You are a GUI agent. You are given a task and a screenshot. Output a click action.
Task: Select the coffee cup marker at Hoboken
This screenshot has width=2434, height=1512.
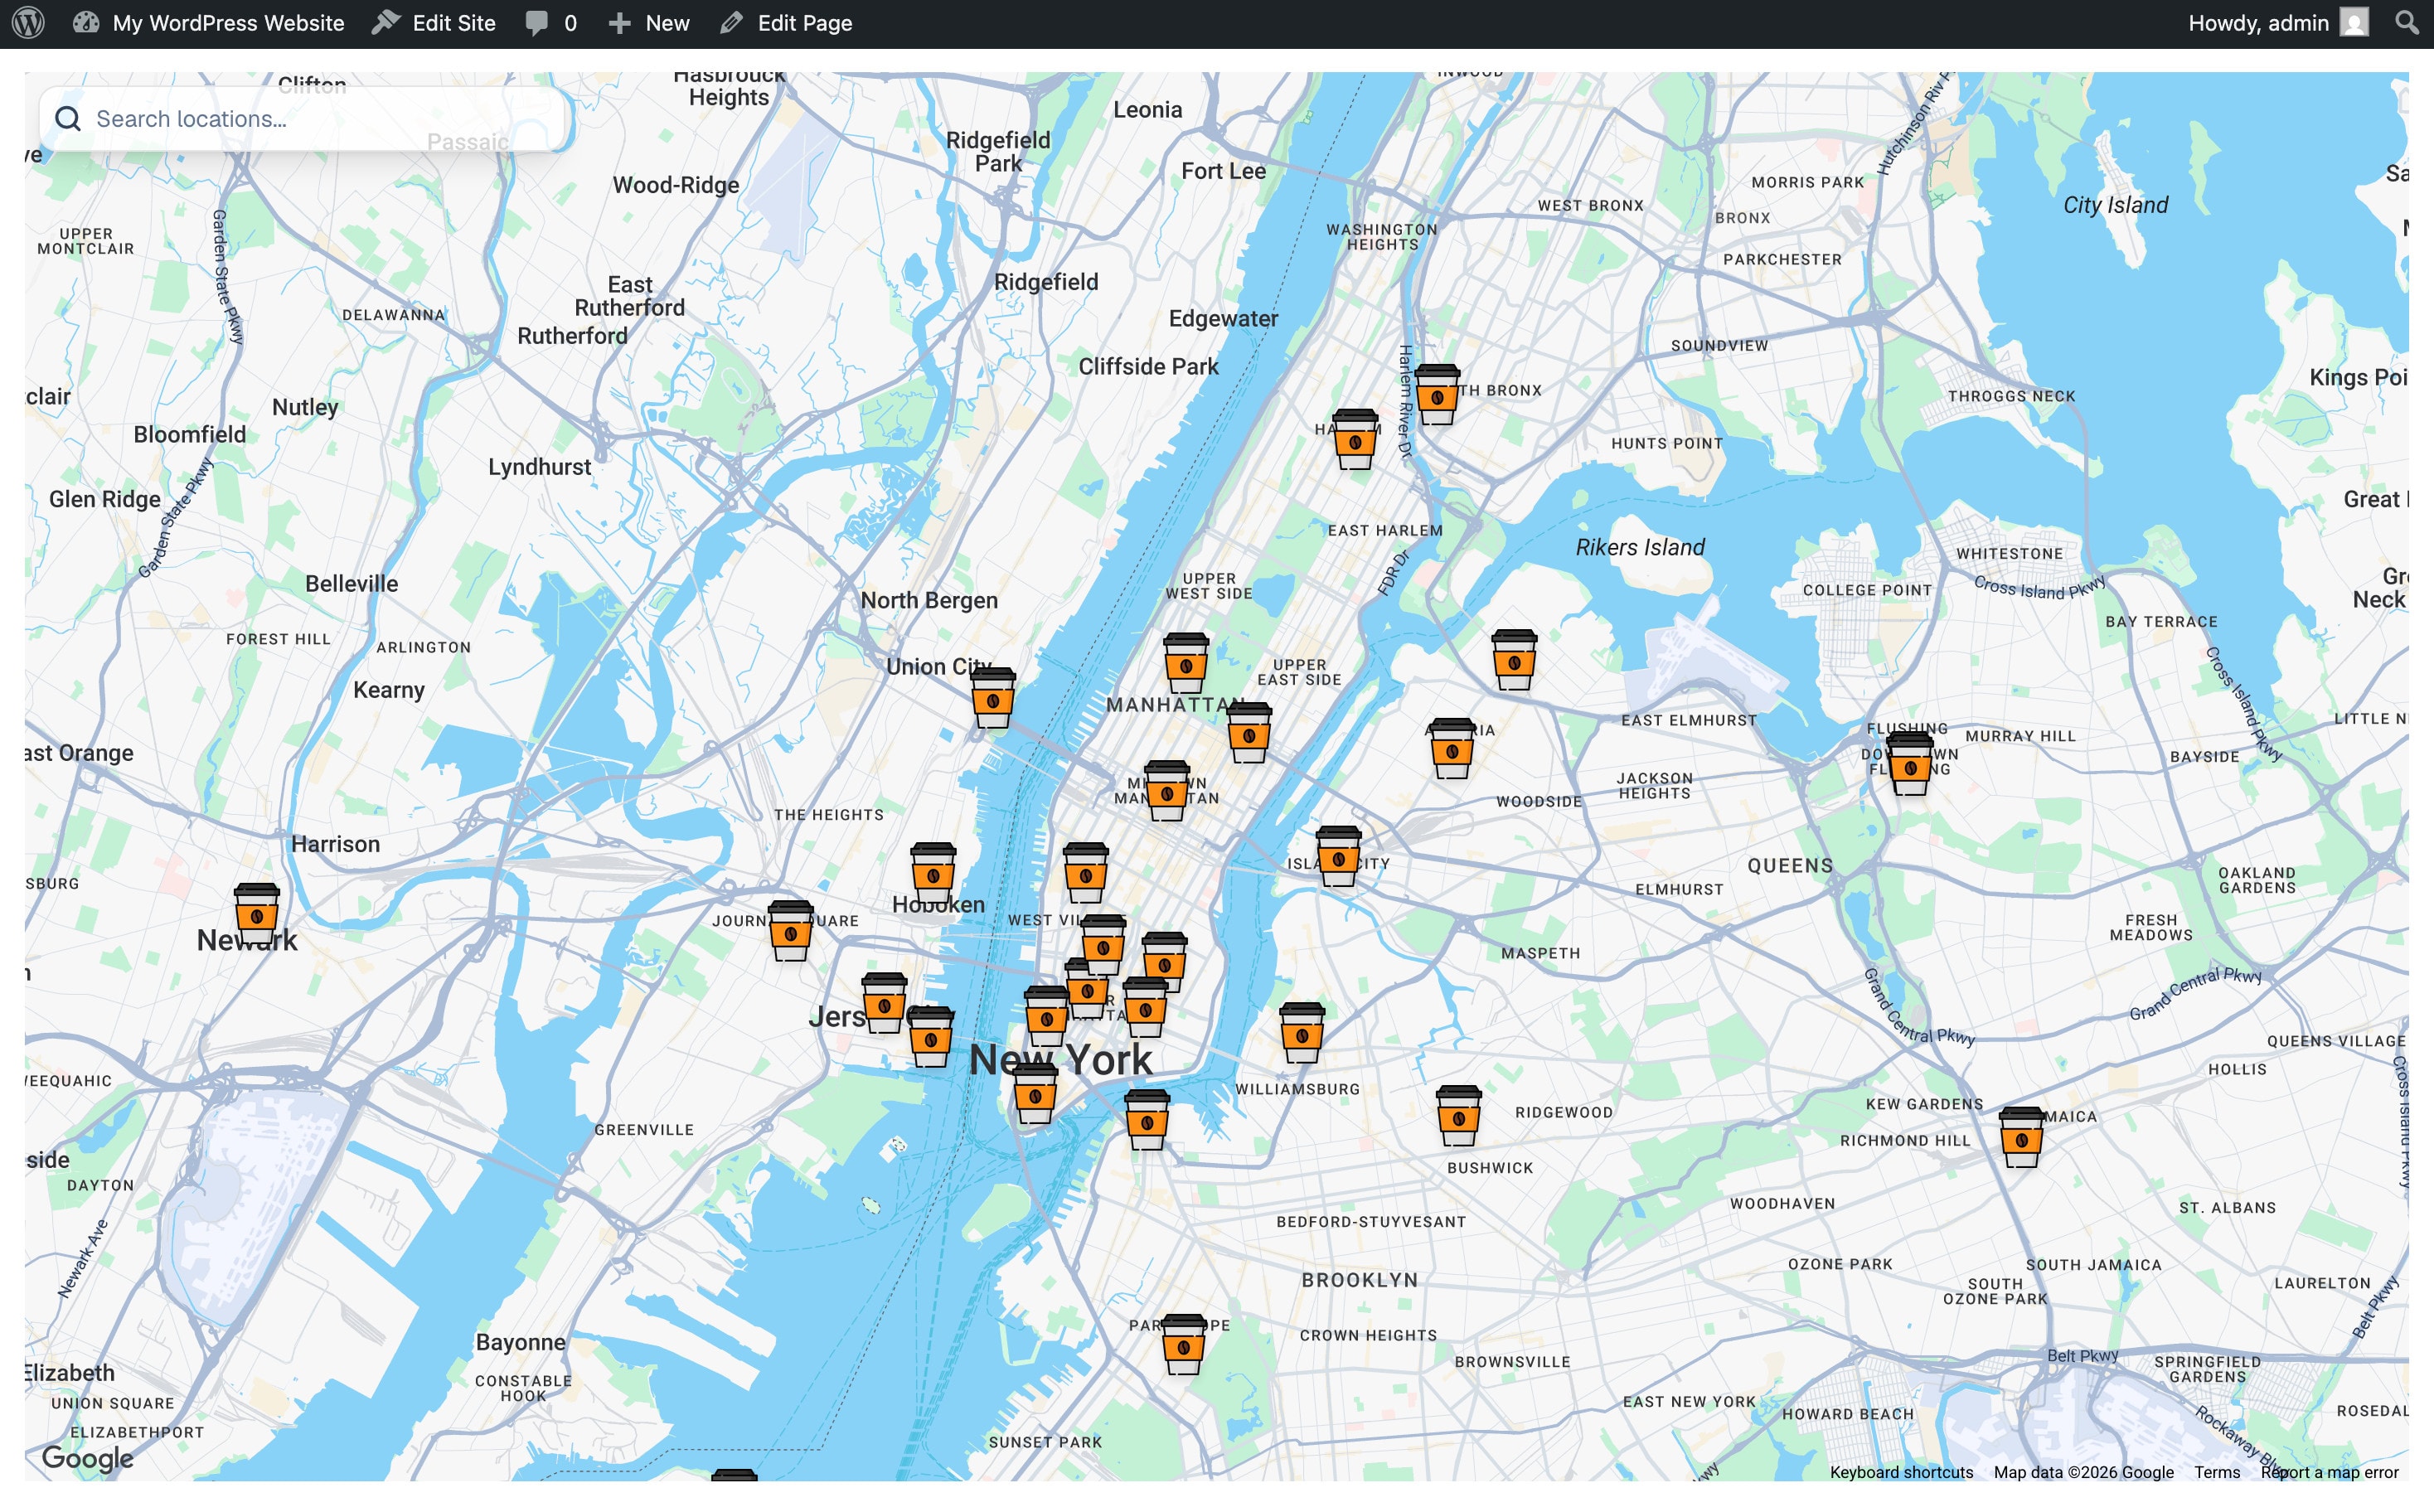[933, 873]
